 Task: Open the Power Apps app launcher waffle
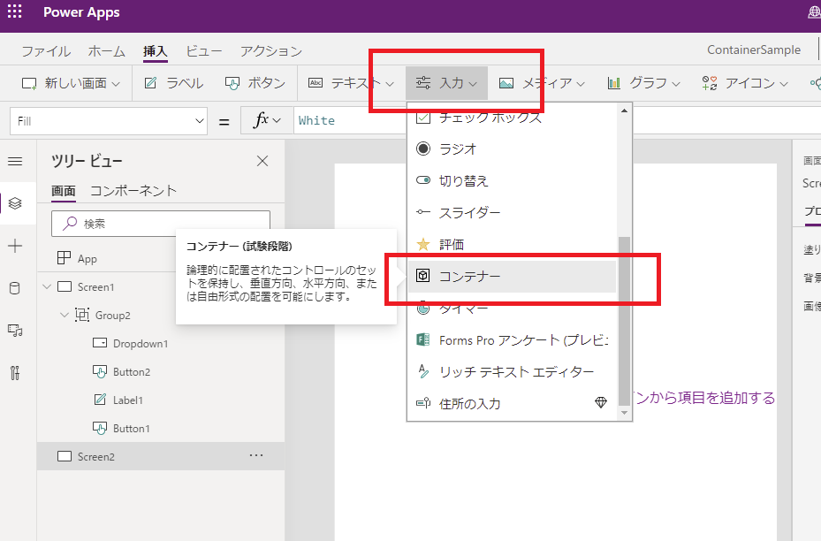coord(15,11)
